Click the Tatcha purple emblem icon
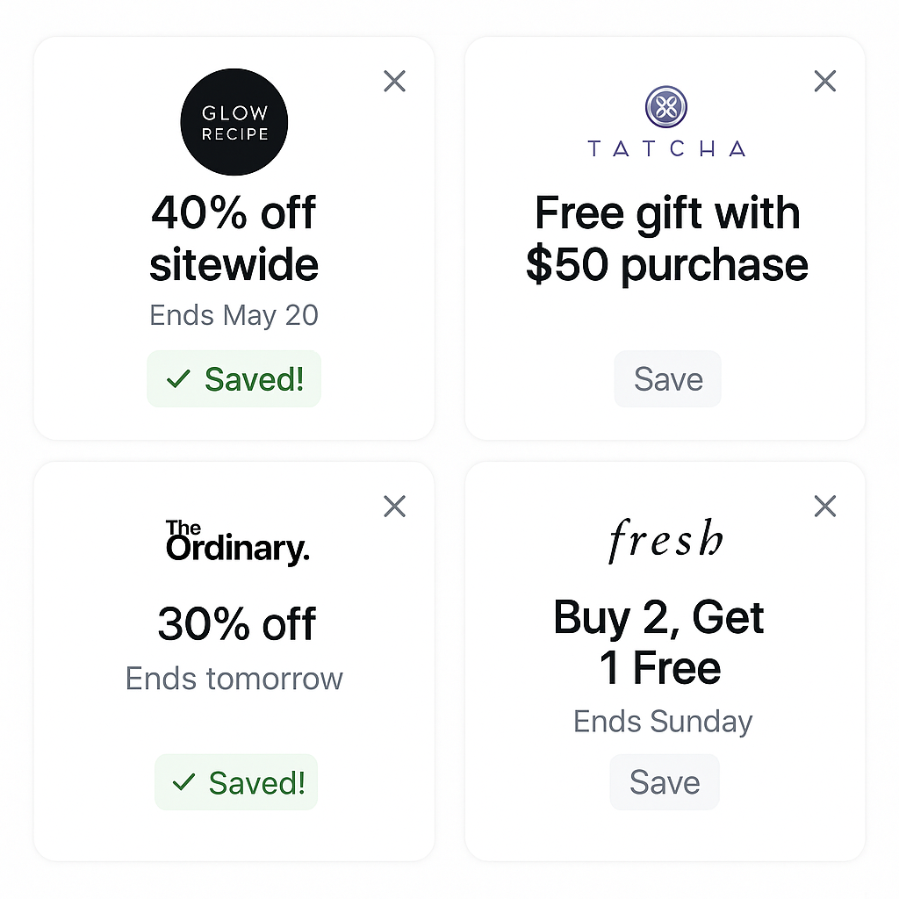 pyautogui.click(x=666, y=106)
